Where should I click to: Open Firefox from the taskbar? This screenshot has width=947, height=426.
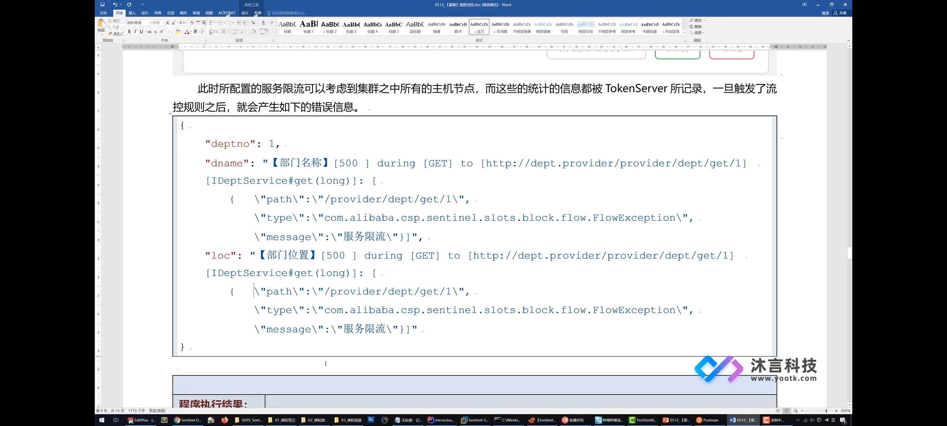[x=225, y=420]
